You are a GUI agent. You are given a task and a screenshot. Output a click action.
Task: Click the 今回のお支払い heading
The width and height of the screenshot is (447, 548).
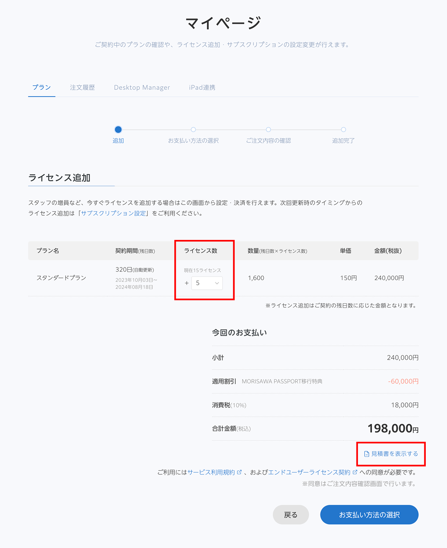pyautogui.click(x=240, y=333)
